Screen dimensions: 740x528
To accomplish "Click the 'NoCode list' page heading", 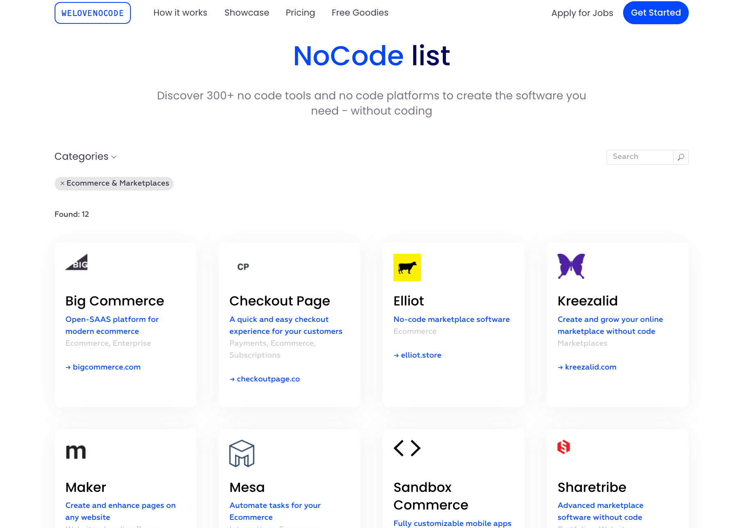I will click(x=372, y=56).
